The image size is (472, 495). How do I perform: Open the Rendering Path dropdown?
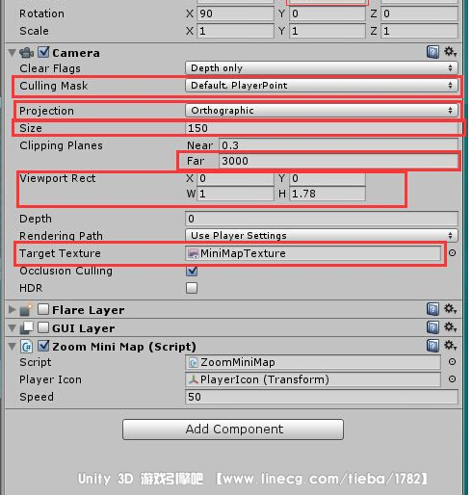322,236
